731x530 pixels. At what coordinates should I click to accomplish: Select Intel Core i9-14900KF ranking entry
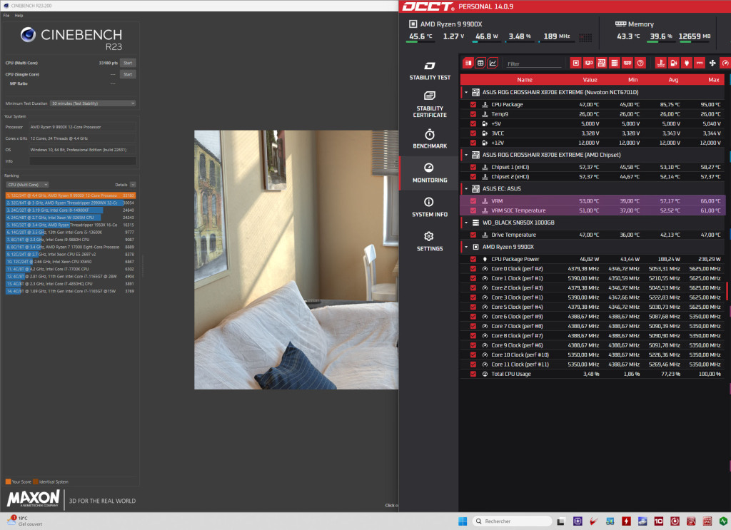(x=71, y=210)
